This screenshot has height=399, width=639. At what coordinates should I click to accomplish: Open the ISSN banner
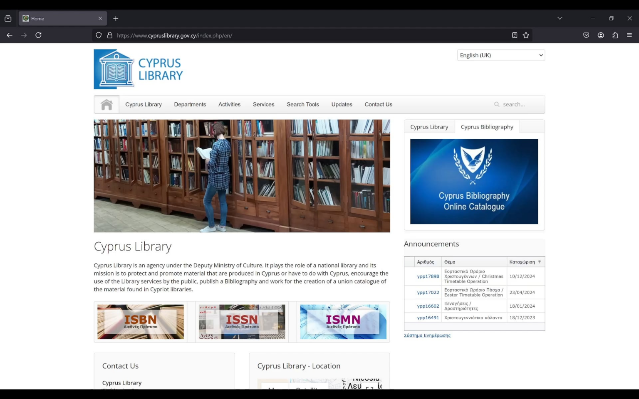coord(242,322)
